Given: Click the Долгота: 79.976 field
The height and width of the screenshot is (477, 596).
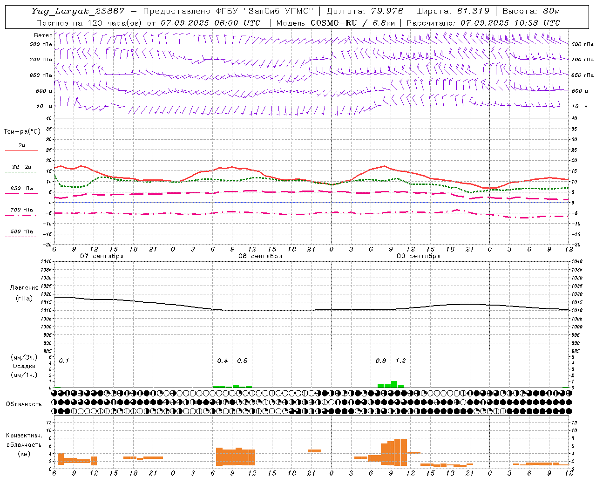Looking at the screenshot, I should tap(365, 11).
